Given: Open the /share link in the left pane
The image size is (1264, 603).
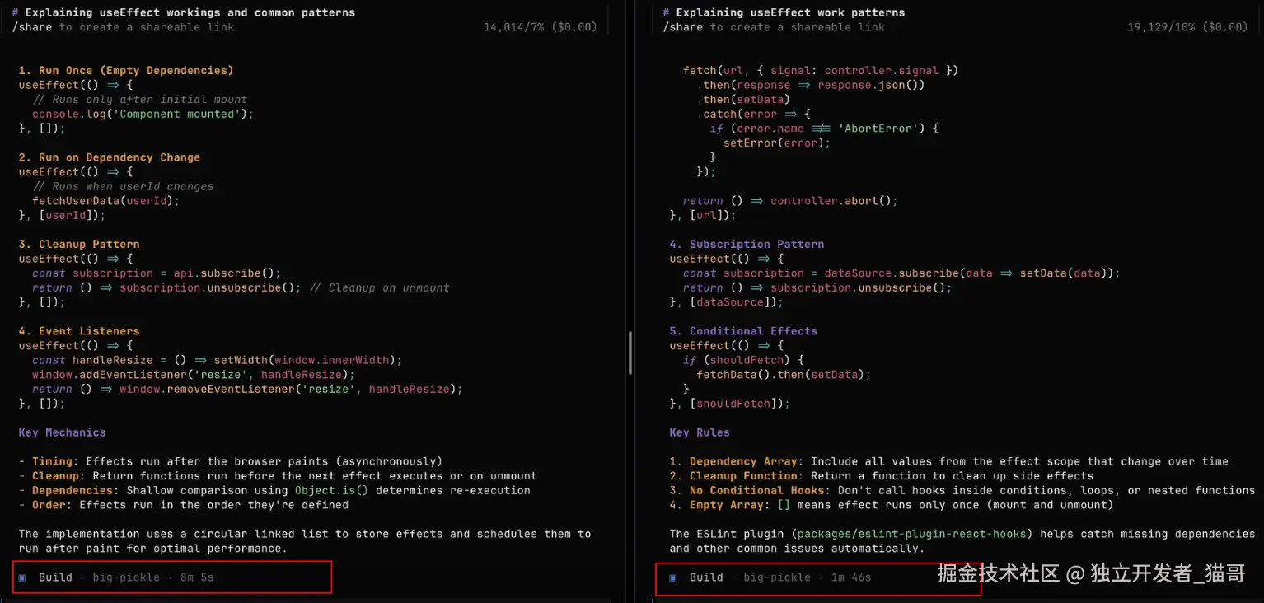Looking at the screenshot, I should pos(33,26).
